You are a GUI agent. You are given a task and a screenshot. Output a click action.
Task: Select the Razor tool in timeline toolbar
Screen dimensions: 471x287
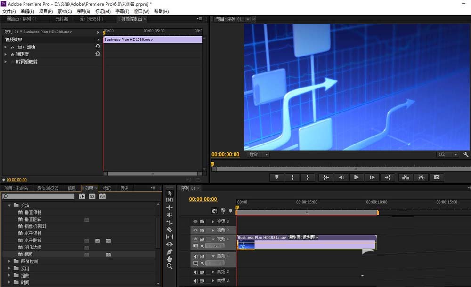[x=170, y=231]
